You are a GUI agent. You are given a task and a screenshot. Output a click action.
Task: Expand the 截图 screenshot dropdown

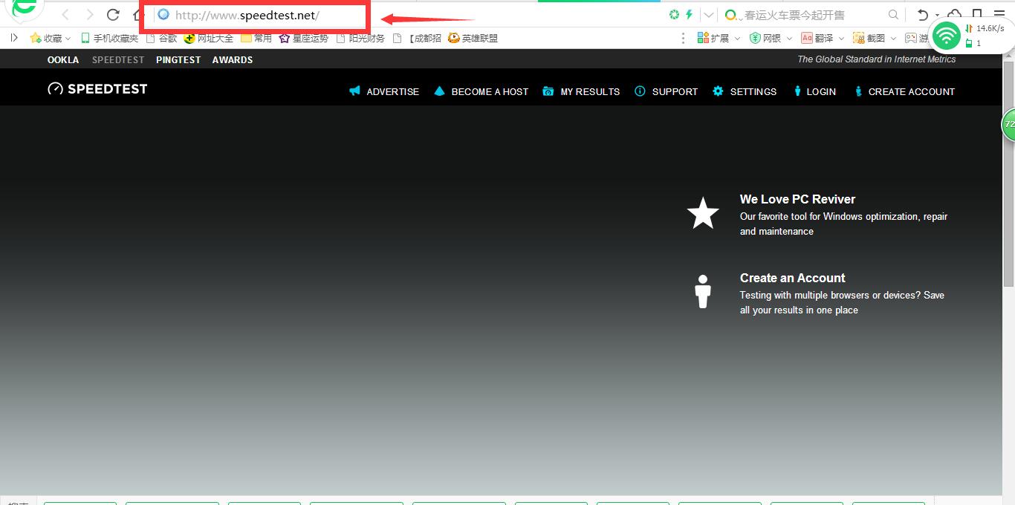tap(893, 39)
